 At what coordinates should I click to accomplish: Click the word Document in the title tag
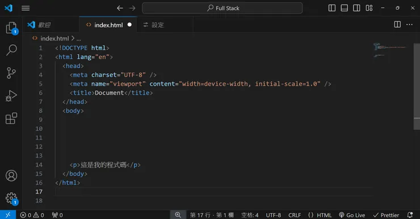(x=110, y=92)
